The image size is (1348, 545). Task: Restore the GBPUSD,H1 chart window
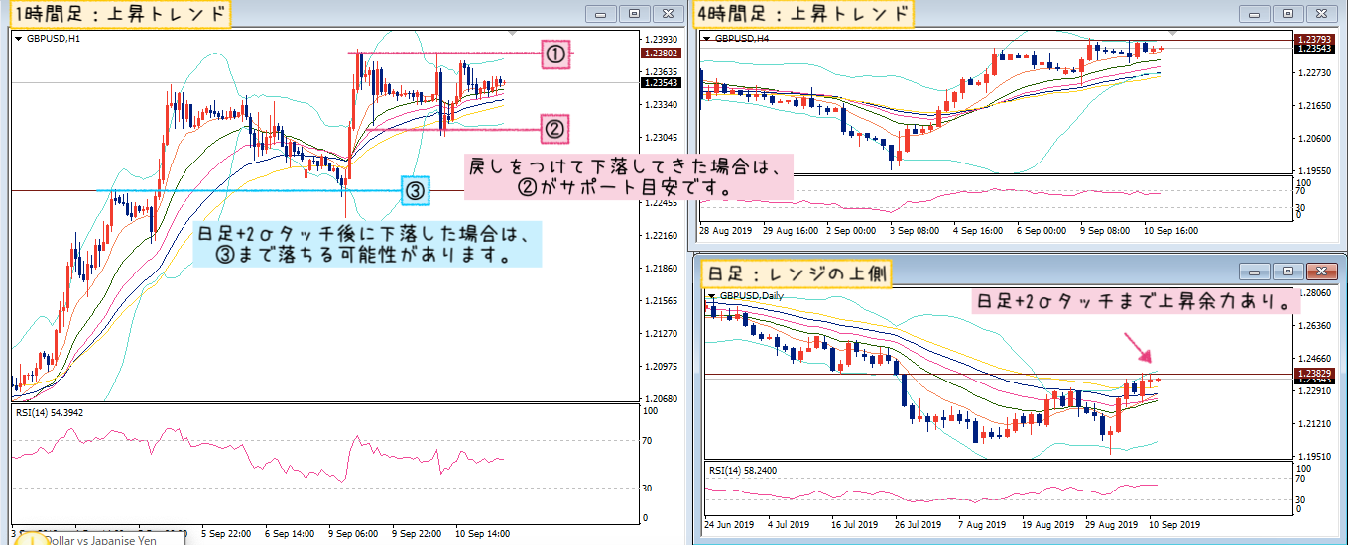tap(635, 14)
